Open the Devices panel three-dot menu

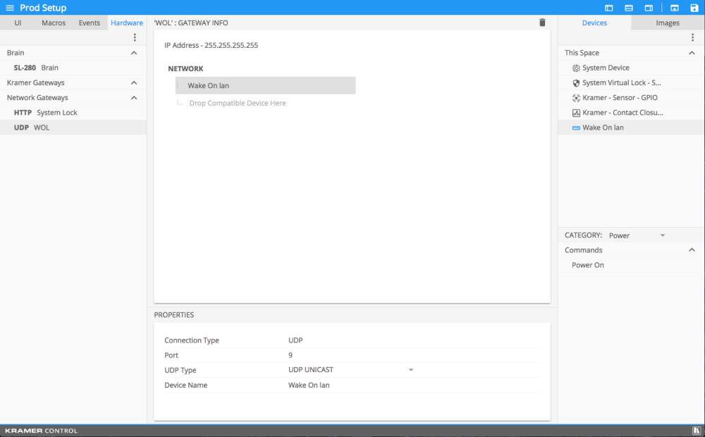[x=692, y=37]
